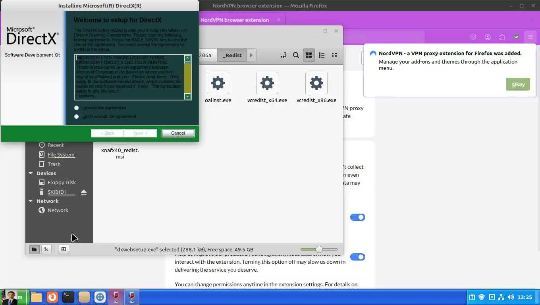Show places in the sidebar

coord(34,249)
